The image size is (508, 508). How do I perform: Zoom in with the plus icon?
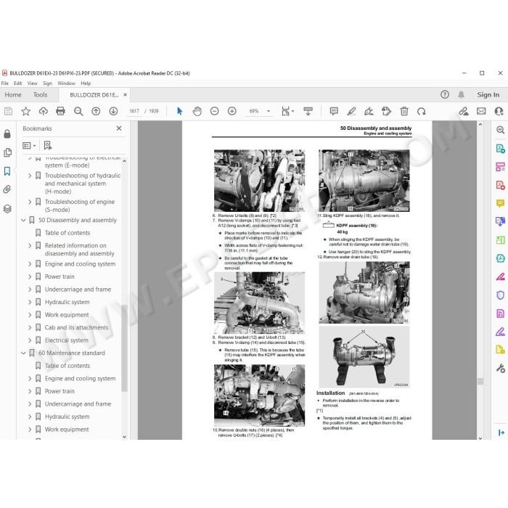(x=232, y=111)
